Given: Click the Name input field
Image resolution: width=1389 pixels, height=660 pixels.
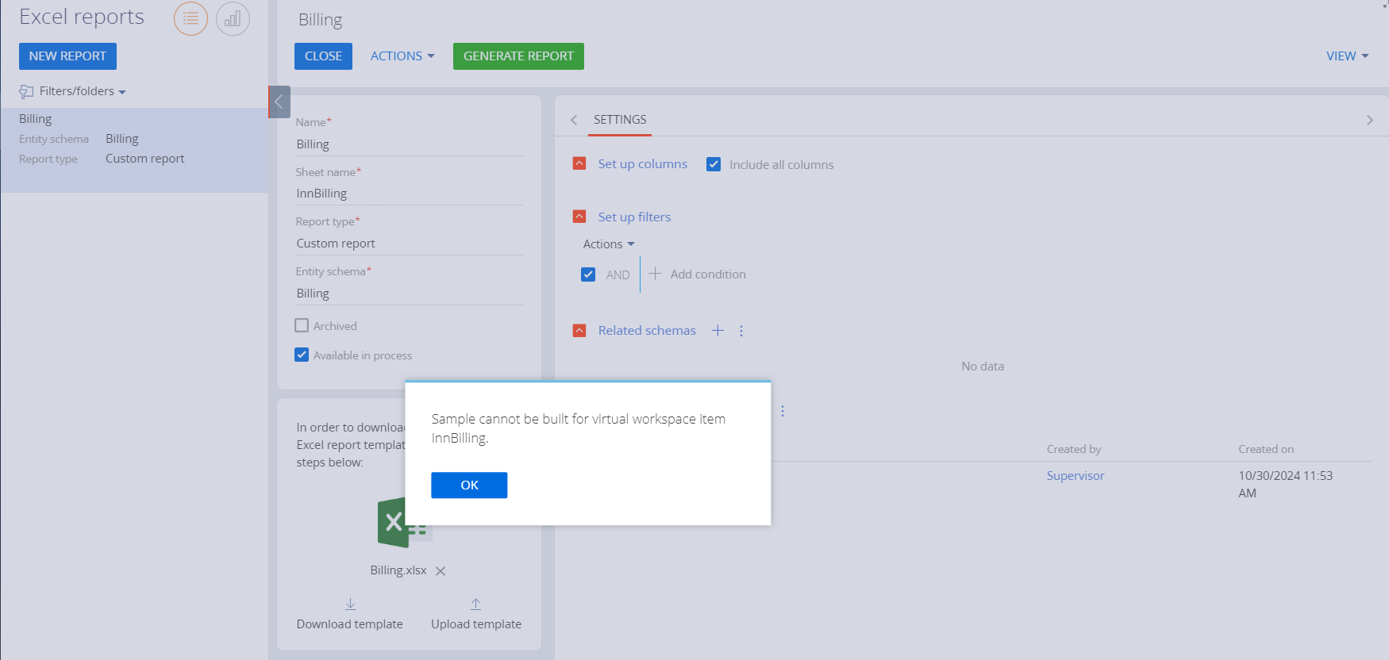Looking at the screenshot, I should (x=409, y=144).
